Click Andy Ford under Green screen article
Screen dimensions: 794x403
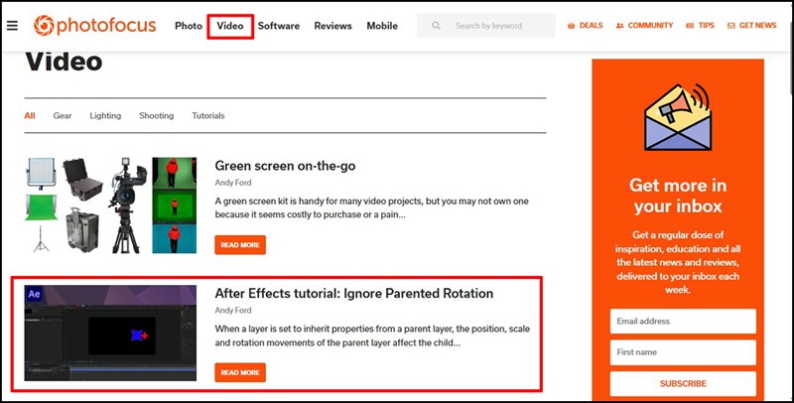click(x=233, y=183)
